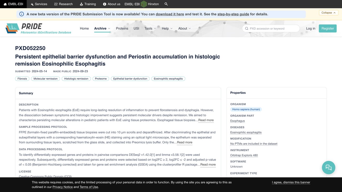Collapse the beta notice banner
The image size is (342, 192).
pos(329,13)
